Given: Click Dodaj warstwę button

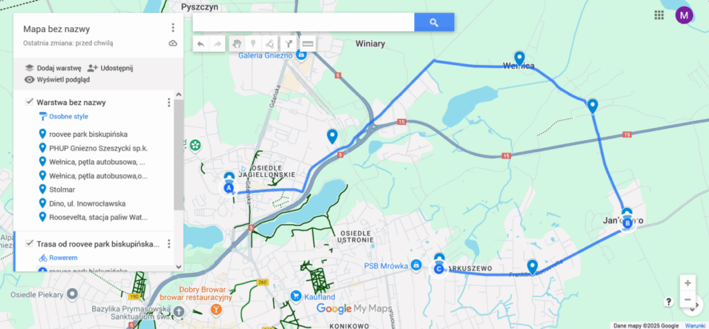Looking at the screenshot, I should tap(53, 68).
